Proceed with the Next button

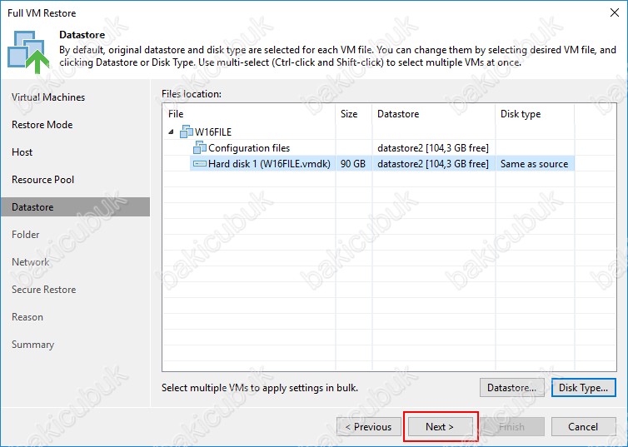[440, 426]
